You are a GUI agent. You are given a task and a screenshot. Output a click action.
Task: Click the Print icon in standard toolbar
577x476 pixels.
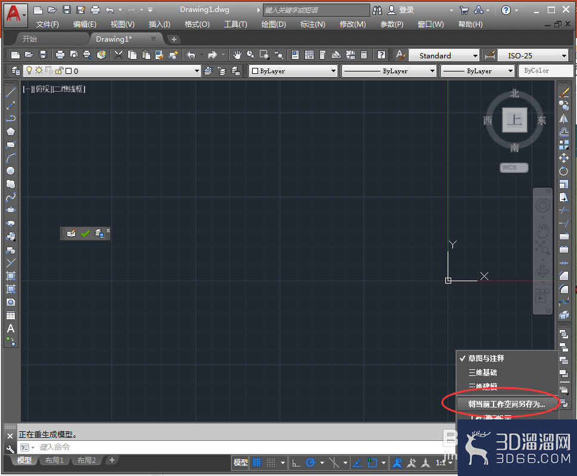tap(60, 55)
